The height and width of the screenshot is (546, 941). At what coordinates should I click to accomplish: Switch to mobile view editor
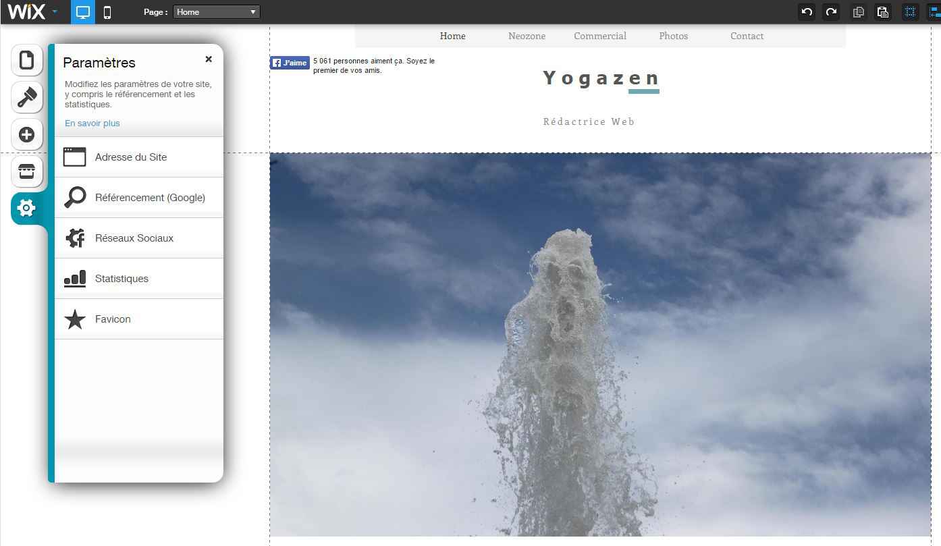pos(107,12)
